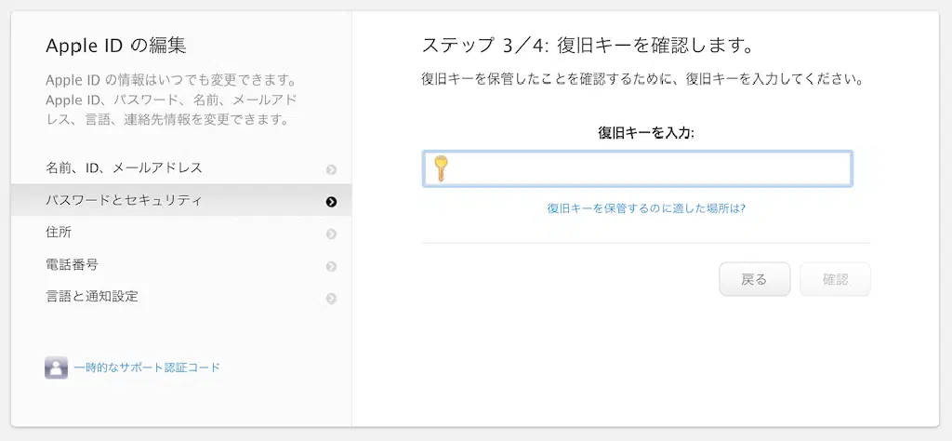Open 復旧キーを保管するのに適した場所は? help link
952x441 pixels.
[x=646, y=208]
